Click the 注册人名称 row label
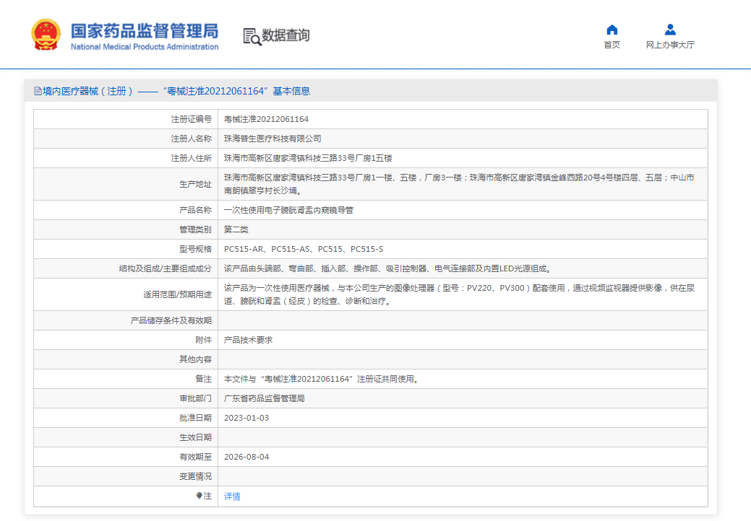Screen dimensions: 751x521 coord(191,139)
